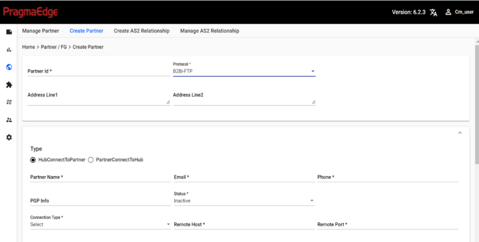The height and width of the screenshot is (242, 479).
Task: Click the language translate icon
Action: point(434,12)
